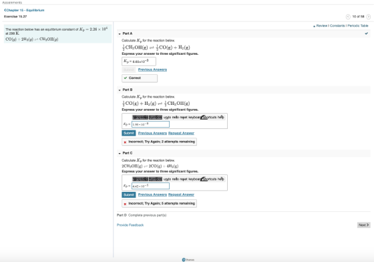The image size is (374, 262).
Task: Open keyboard shortcuts in Part C toolbar
Action: coord(202,179)
